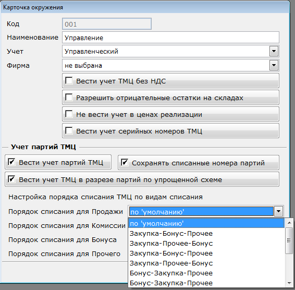Check Не вести учет в ценах реализации

(x=69, y=114)
